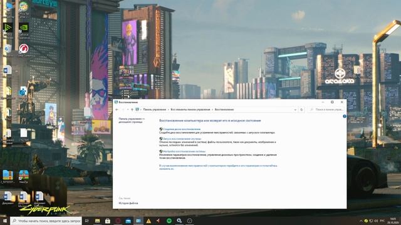The height and width of the screenshot is (225, 401).
Task: Open the language indicator 'РУС' in system tray
Action: [x=382, y=221]
